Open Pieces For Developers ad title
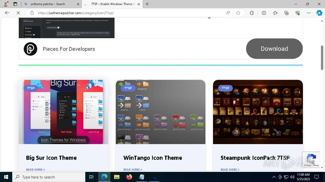This screenshot has width=325, height=182. coord(69,49)
